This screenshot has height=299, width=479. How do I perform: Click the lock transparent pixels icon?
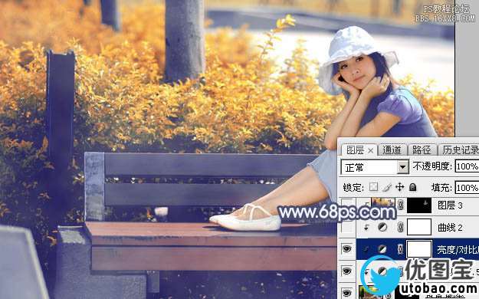click(373, 187)
